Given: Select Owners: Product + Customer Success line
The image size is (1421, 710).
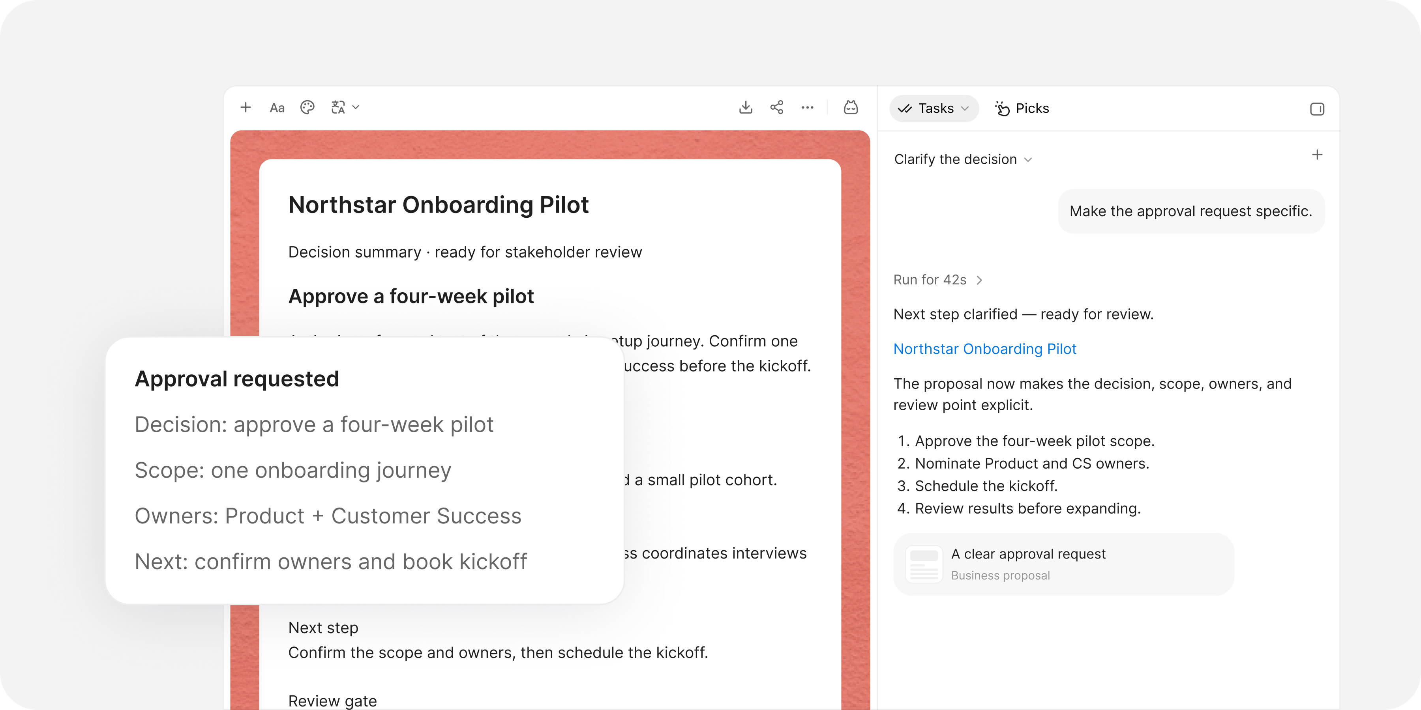Looking at the screenshot, I should [328, 516].
